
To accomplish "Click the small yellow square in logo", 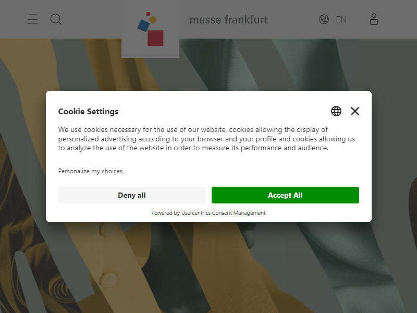I will point(153,20).
